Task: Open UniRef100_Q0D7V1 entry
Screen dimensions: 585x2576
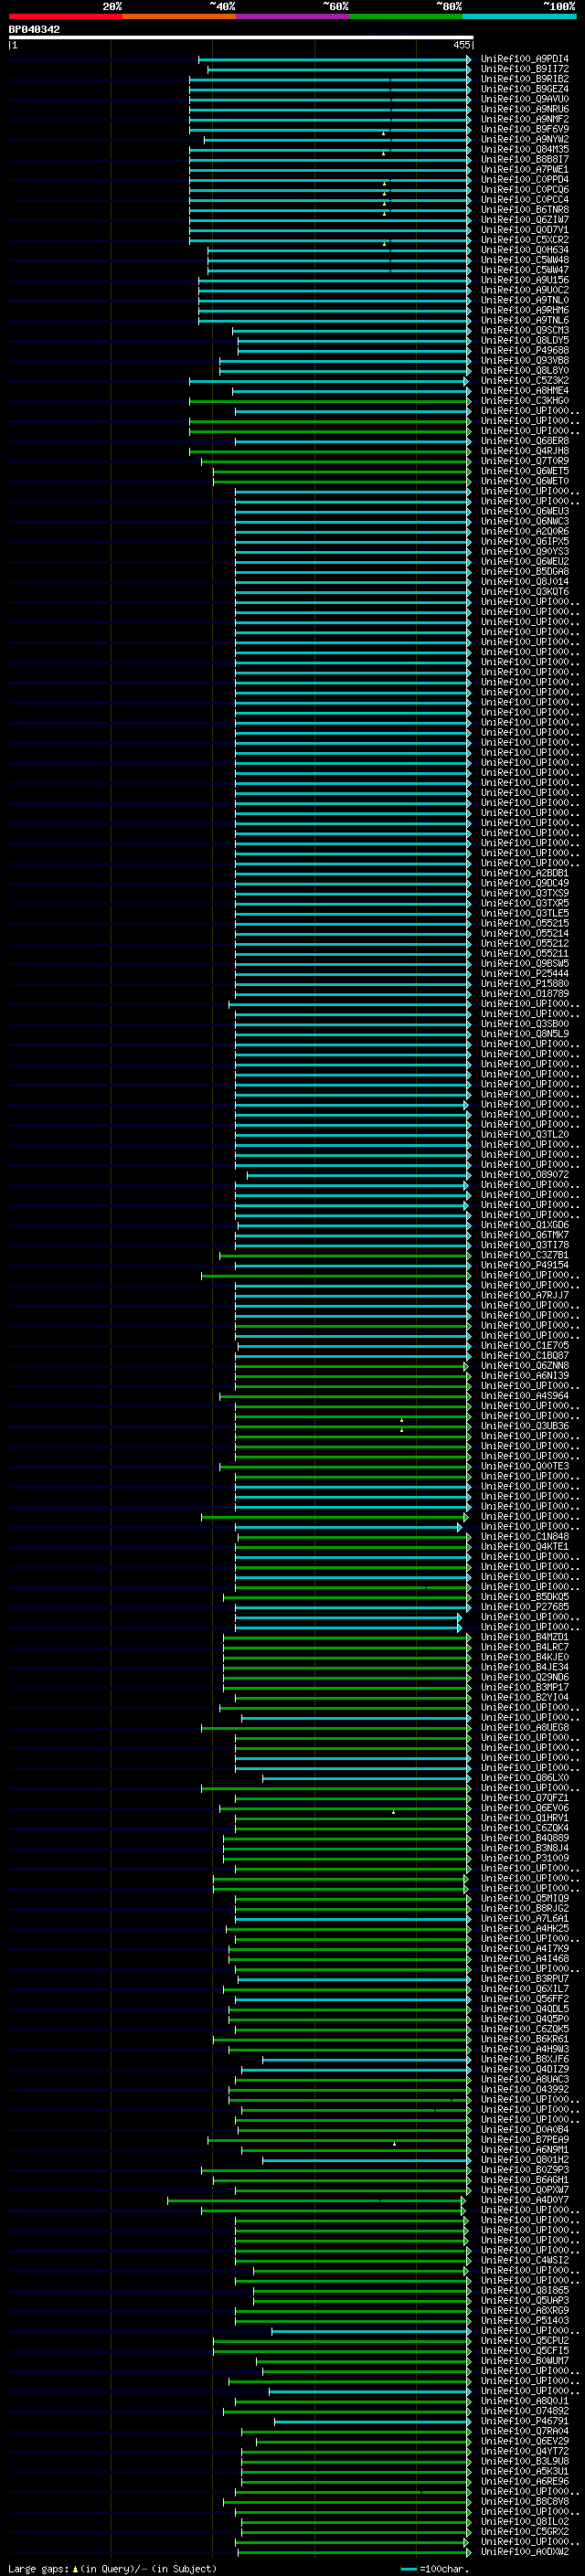Action: [525, 229]
